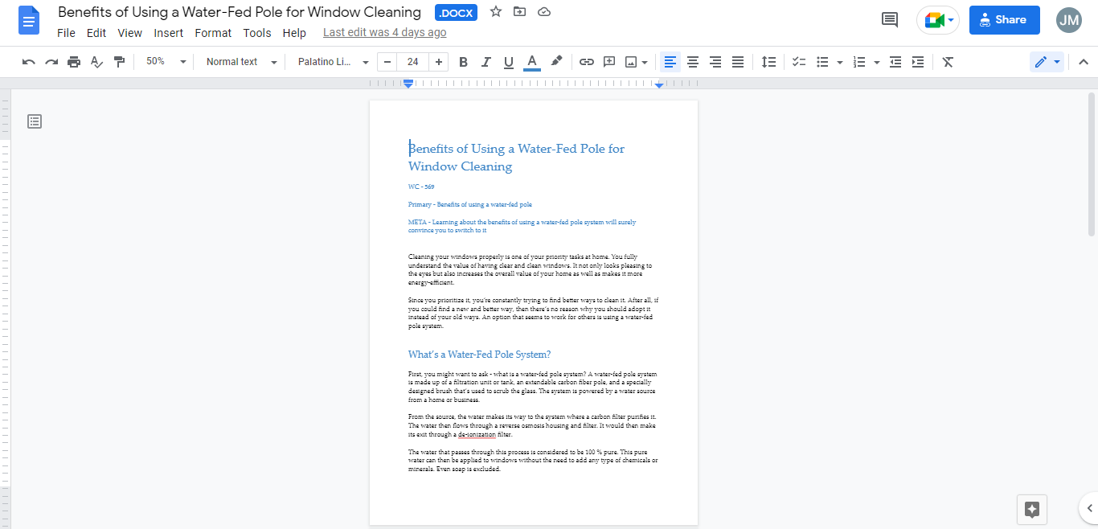
Task: Open text color picker
Action: coord(531,62)
